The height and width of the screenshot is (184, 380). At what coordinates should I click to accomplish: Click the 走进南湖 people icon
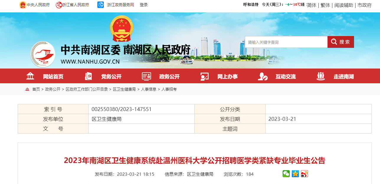pyautogui.click(x=321, y=76)
